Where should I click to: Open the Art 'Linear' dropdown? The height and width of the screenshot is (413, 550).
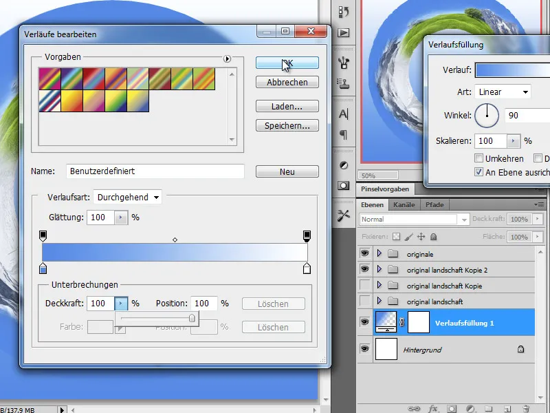503,92
